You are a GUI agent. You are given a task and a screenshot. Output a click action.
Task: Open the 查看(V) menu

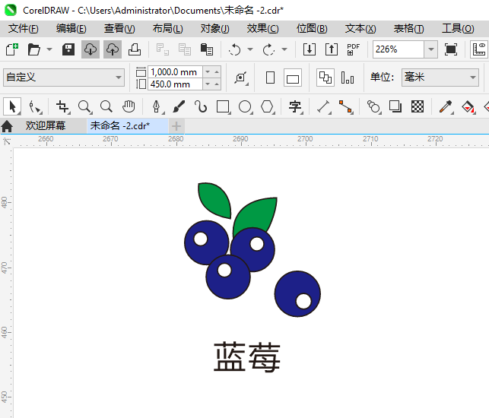(x=119, y=29)
